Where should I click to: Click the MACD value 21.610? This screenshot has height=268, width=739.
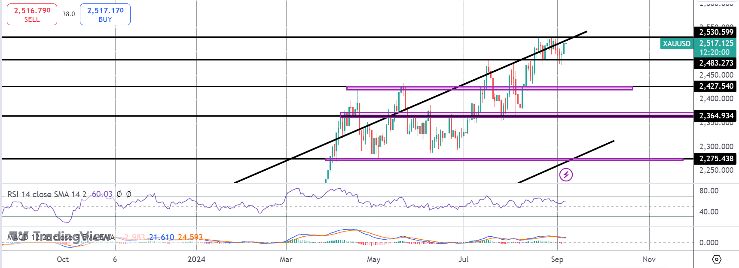pos(162,237)
